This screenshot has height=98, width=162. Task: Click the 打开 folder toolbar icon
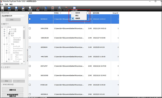[x=9, y=8]
